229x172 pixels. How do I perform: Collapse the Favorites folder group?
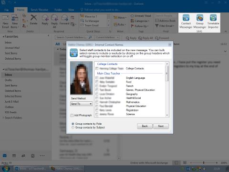coord(3,37)
